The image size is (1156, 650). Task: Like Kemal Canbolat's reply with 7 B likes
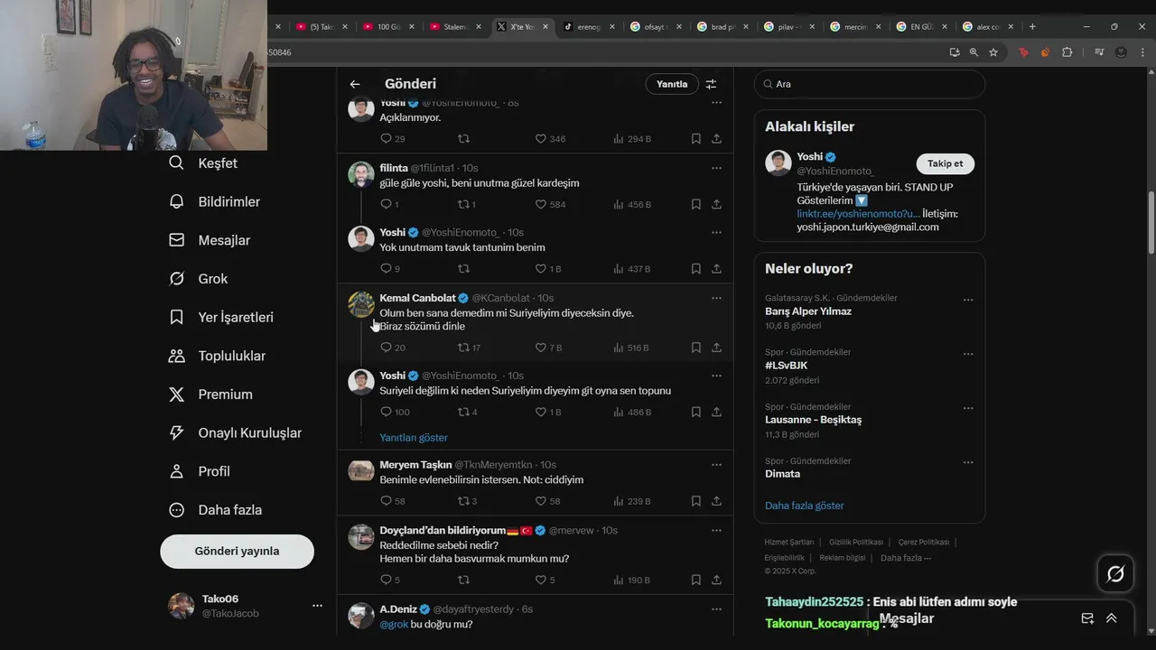pos(549,348)
